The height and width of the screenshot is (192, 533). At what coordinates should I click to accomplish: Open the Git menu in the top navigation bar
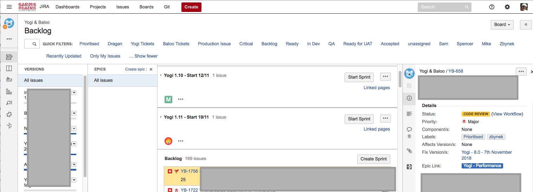(167, 7)
